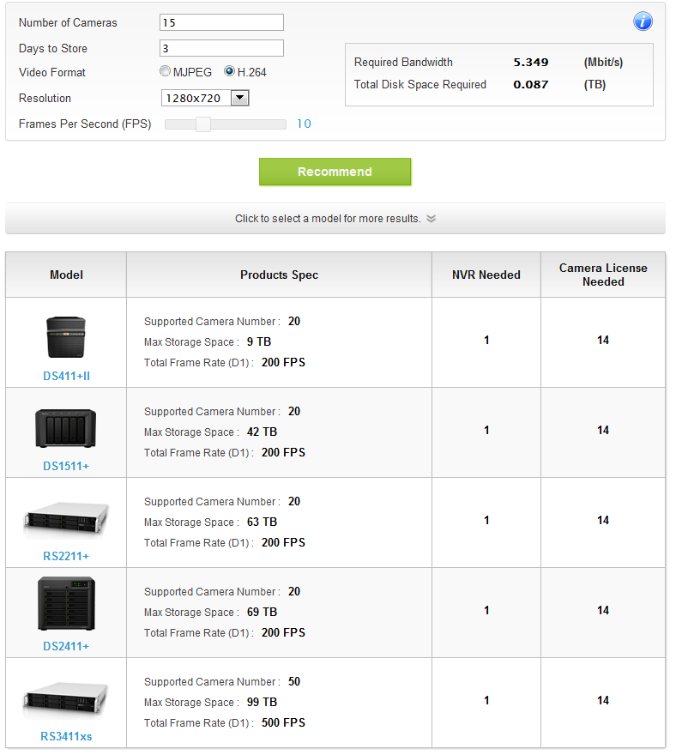Click the DS2411+ product image

click(x=66, y=604)
